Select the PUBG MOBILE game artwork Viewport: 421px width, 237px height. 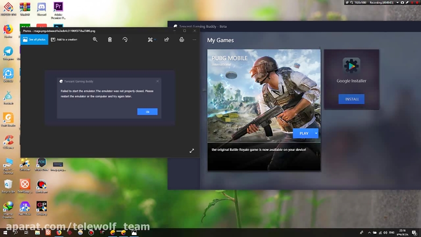(x=264, y=96)
